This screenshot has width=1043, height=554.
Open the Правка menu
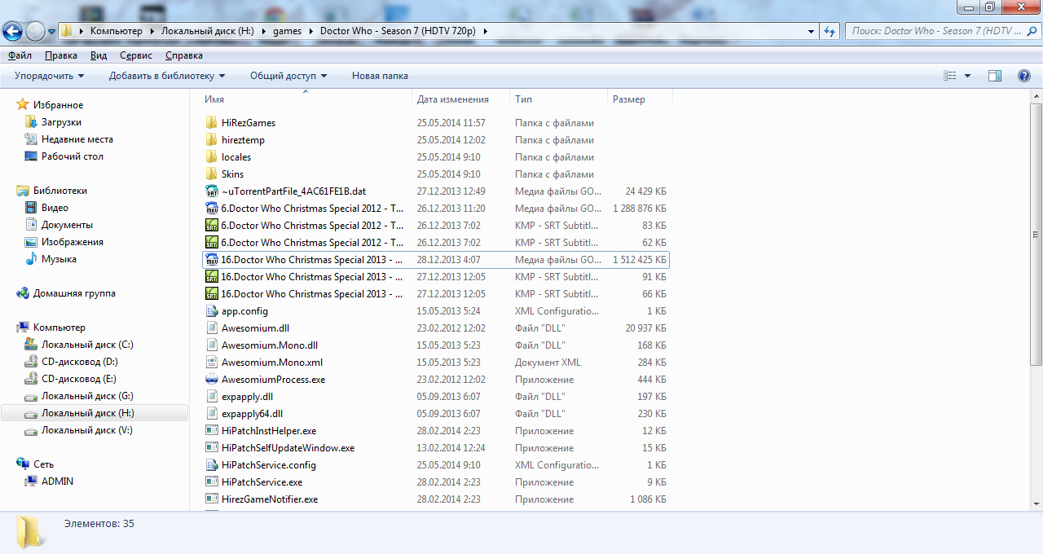point(61,55)
